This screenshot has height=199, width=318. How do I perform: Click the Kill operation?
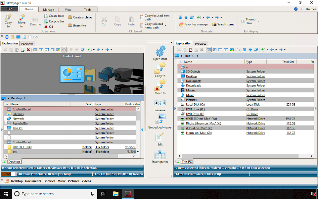click(x=49, y=27)
